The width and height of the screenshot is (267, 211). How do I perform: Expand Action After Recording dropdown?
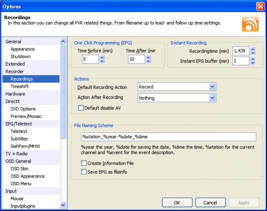click(x=212, y=98)
